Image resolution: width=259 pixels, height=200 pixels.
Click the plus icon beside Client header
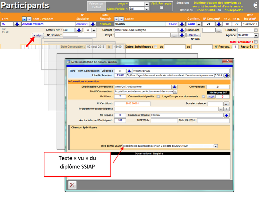coord(116,19)
